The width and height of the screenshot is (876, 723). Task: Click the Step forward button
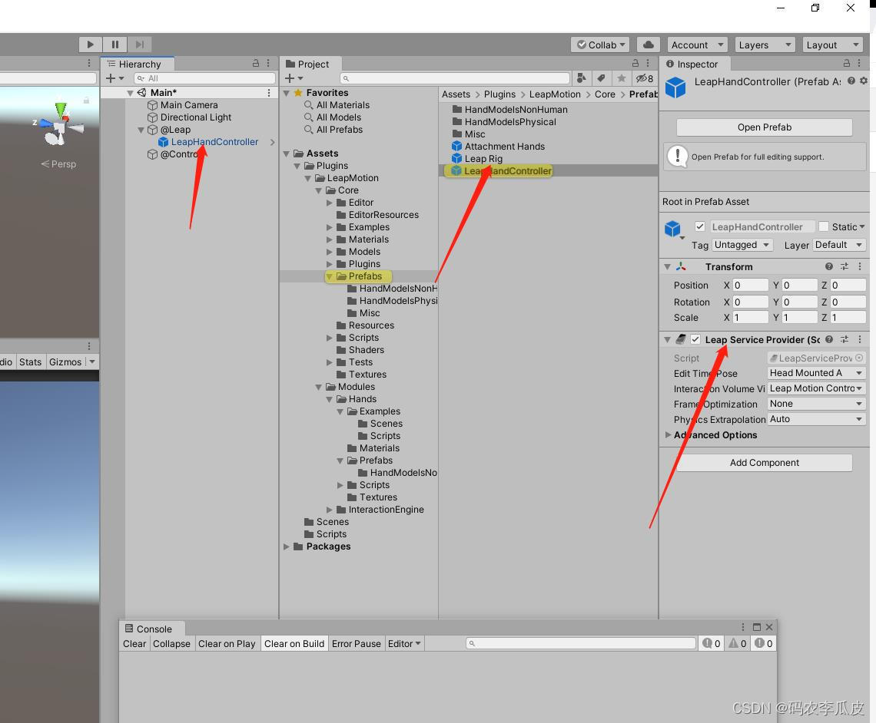tap(140, 44)
